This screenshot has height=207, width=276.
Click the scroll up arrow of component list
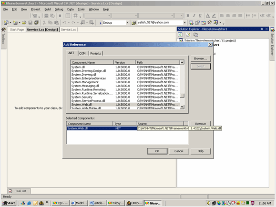click(x=182, y=62)
